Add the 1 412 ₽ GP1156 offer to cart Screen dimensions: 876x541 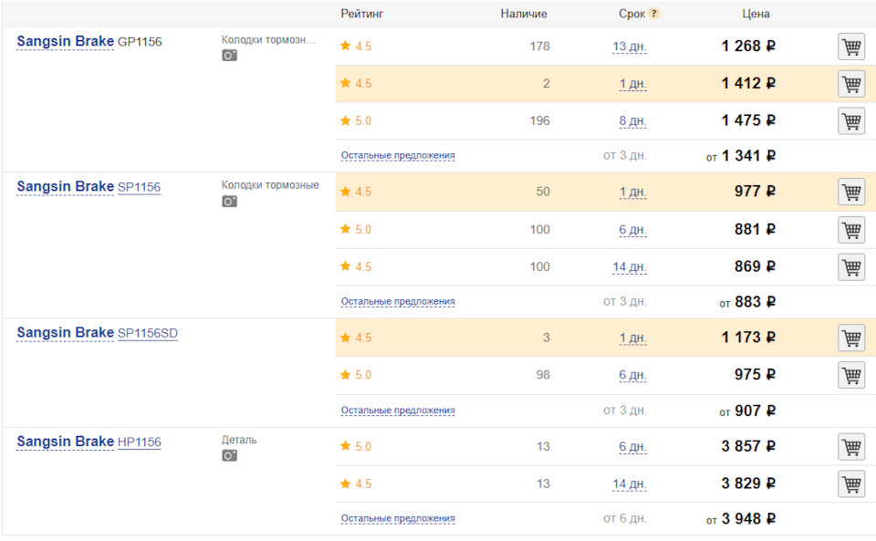(x=851, y=84)
